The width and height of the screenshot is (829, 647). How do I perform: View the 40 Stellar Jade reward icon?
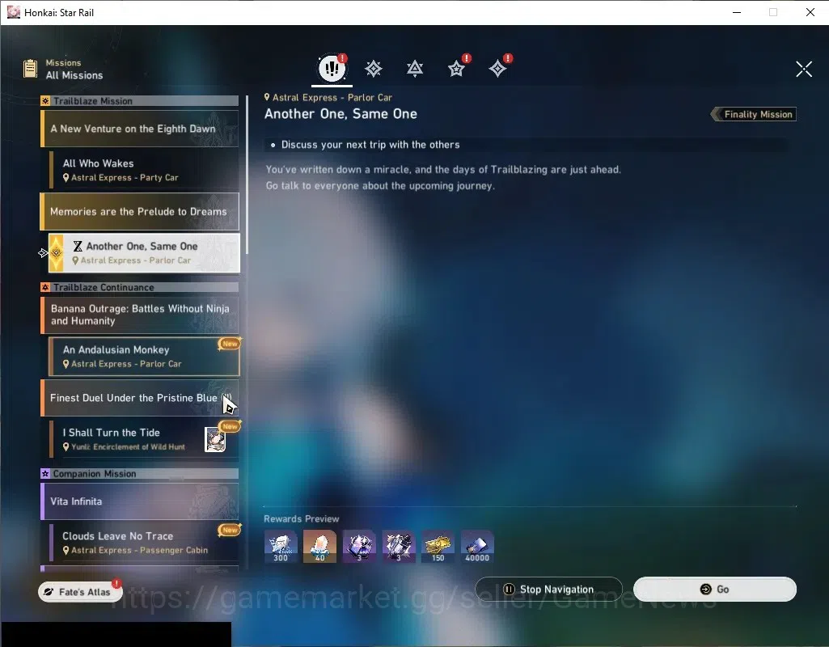click(319, 547)
